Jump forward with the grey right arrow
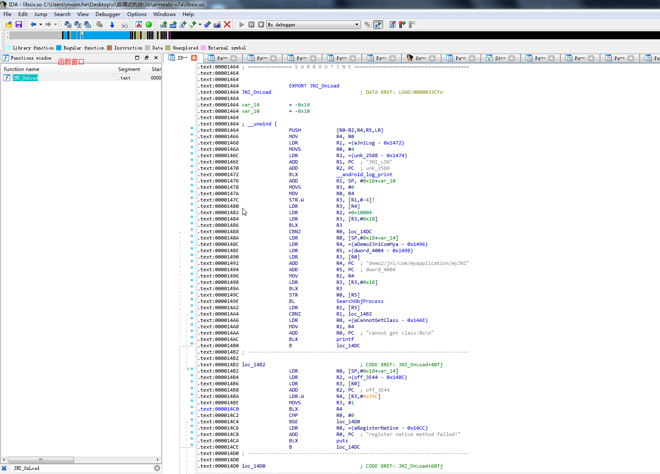 point(48,25)
